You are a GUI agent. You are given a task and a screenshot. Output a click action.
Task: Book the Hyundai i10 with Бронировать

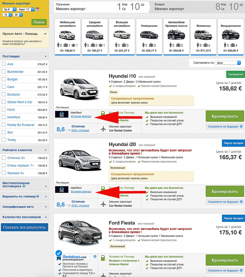pos(225,116)
